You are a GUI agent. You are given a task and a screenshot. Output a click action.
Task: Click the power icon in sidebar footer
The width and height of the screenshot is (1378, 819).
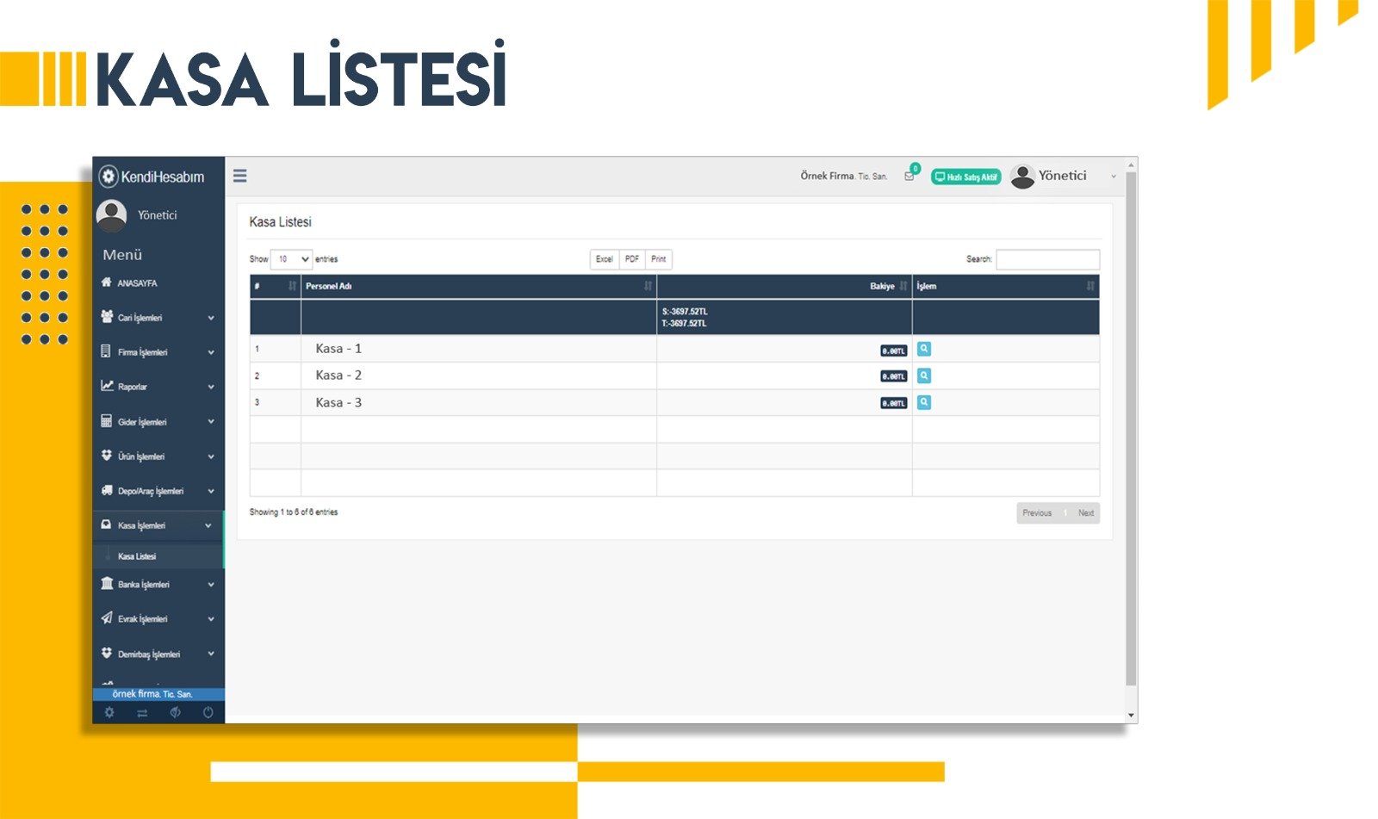click(208, 712)
